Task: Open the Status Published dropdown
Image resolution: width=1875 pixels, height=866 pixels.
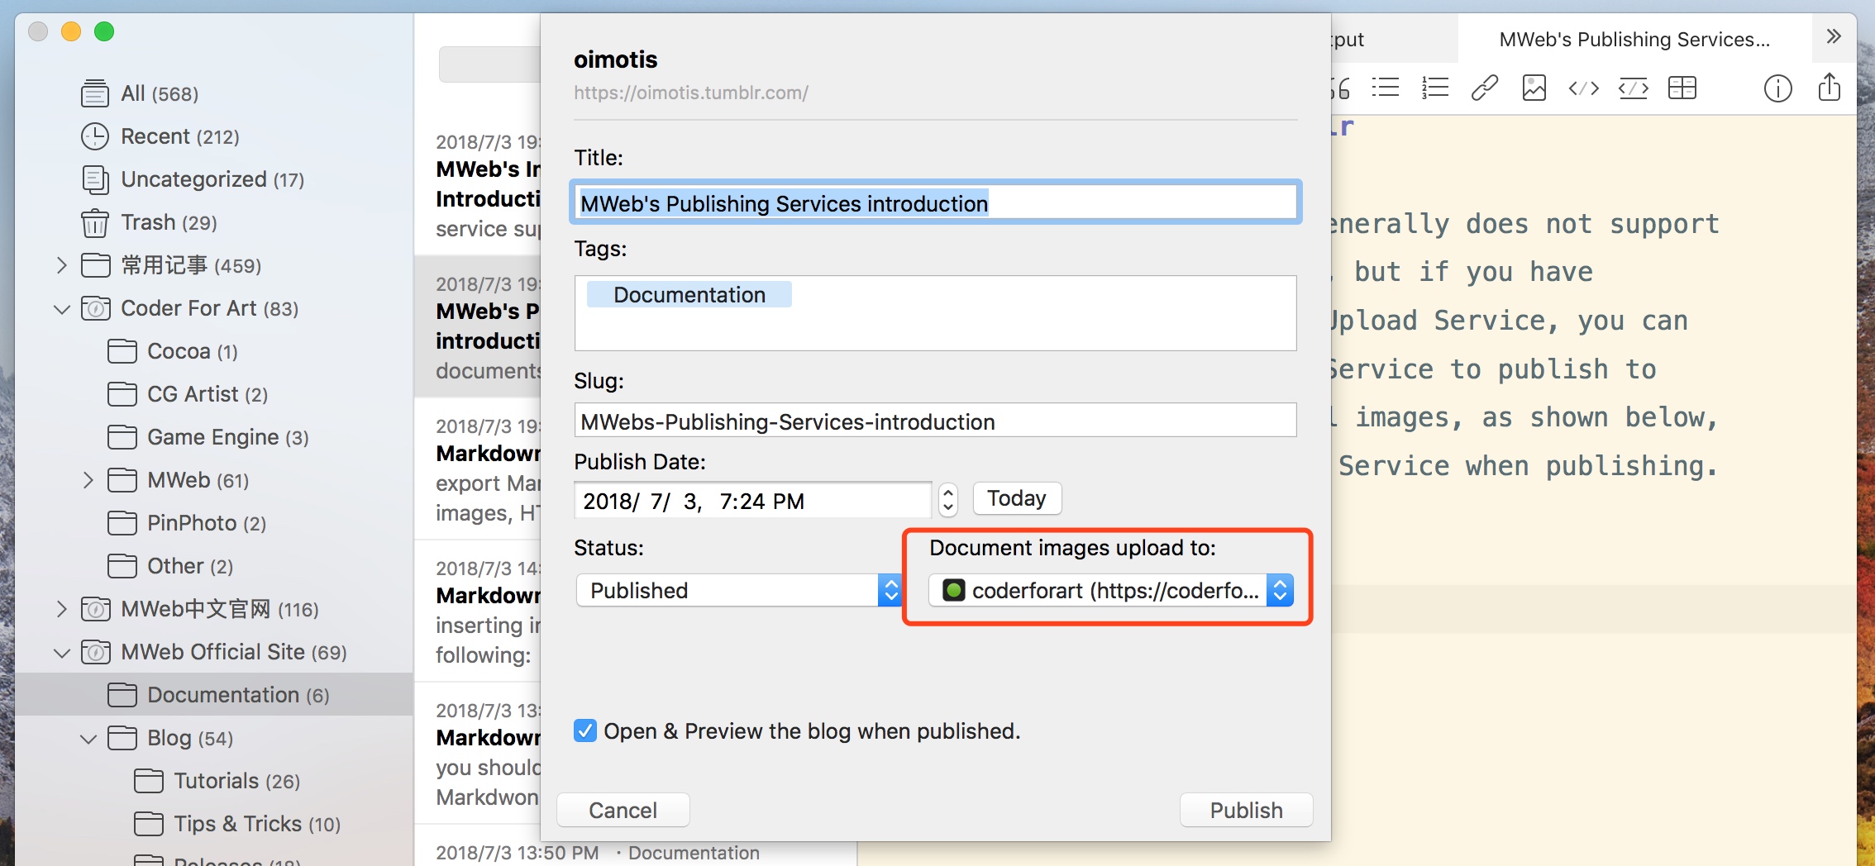Action: click(739, 590)
